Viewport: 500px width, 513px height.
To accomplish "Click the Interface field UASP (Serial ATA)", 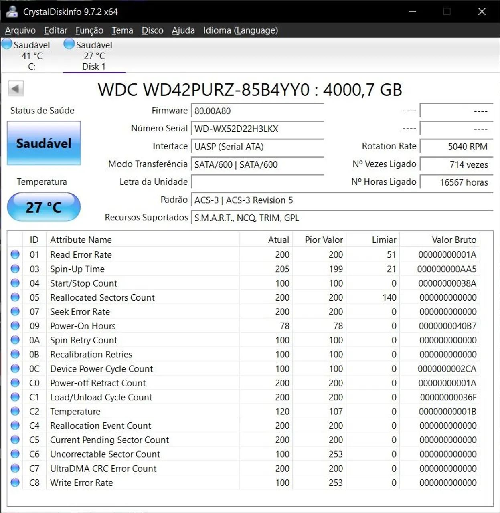I will tap(257, 147).
